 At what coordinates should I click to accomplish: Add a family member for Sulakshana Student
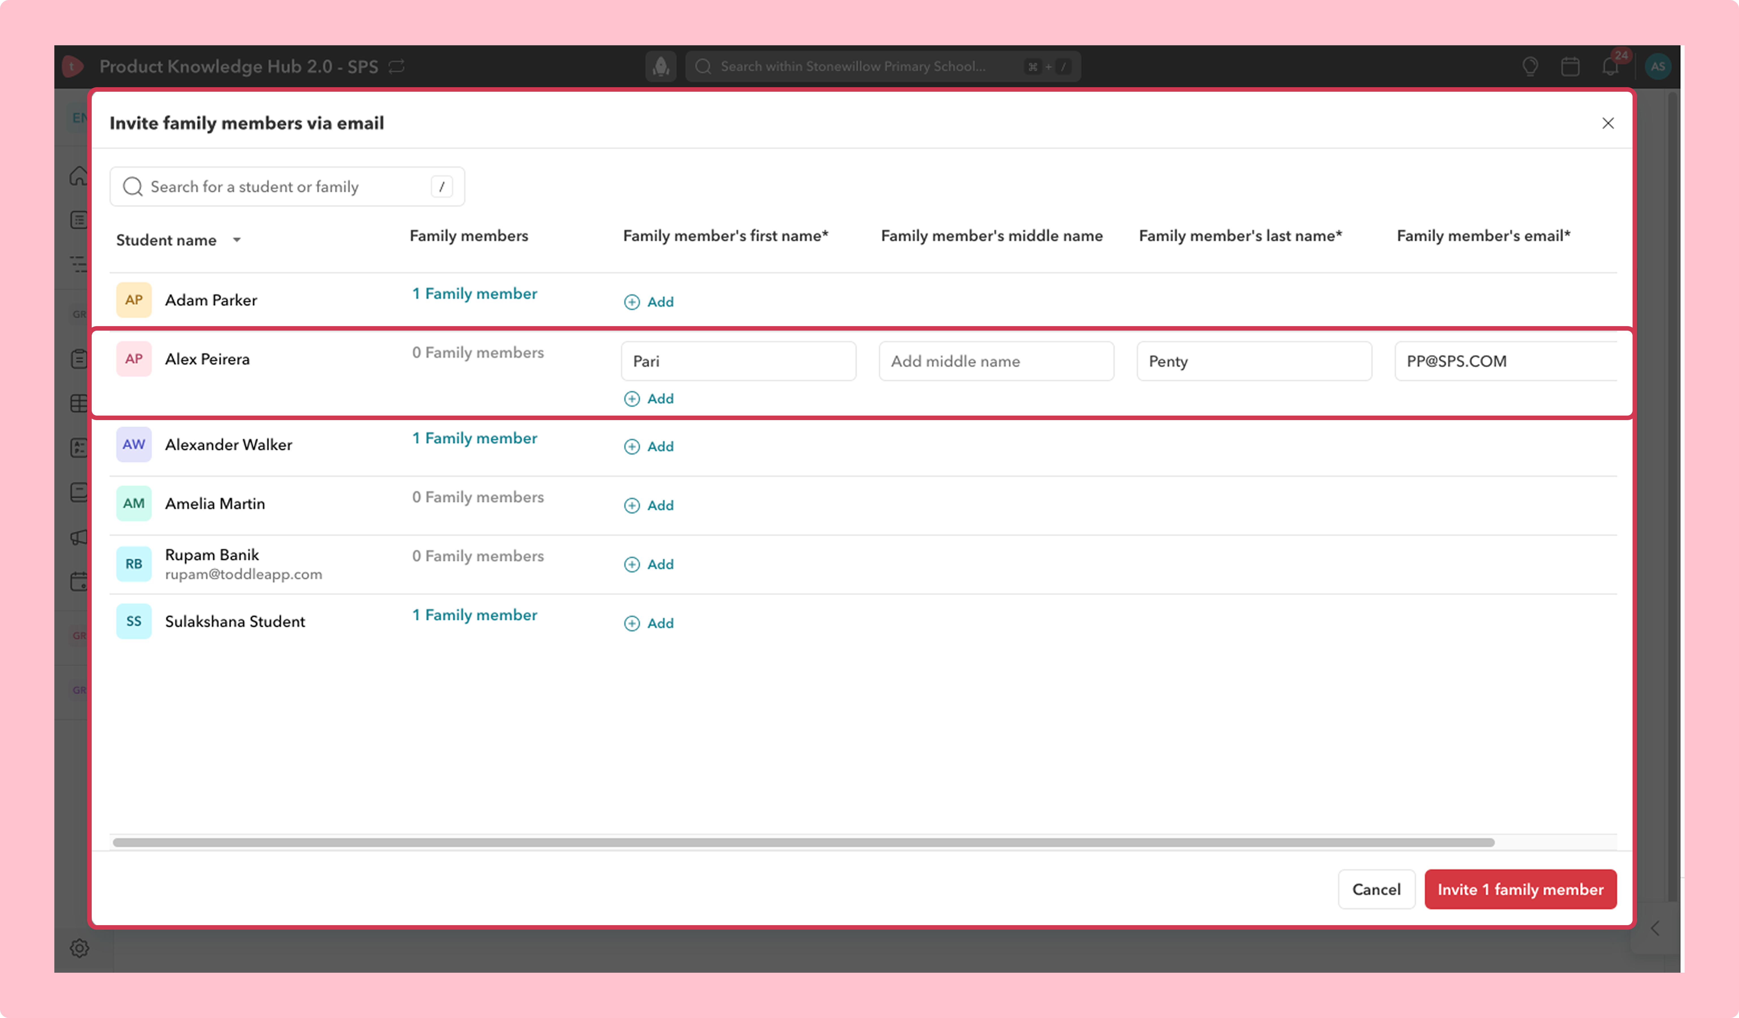coord(649,623)
